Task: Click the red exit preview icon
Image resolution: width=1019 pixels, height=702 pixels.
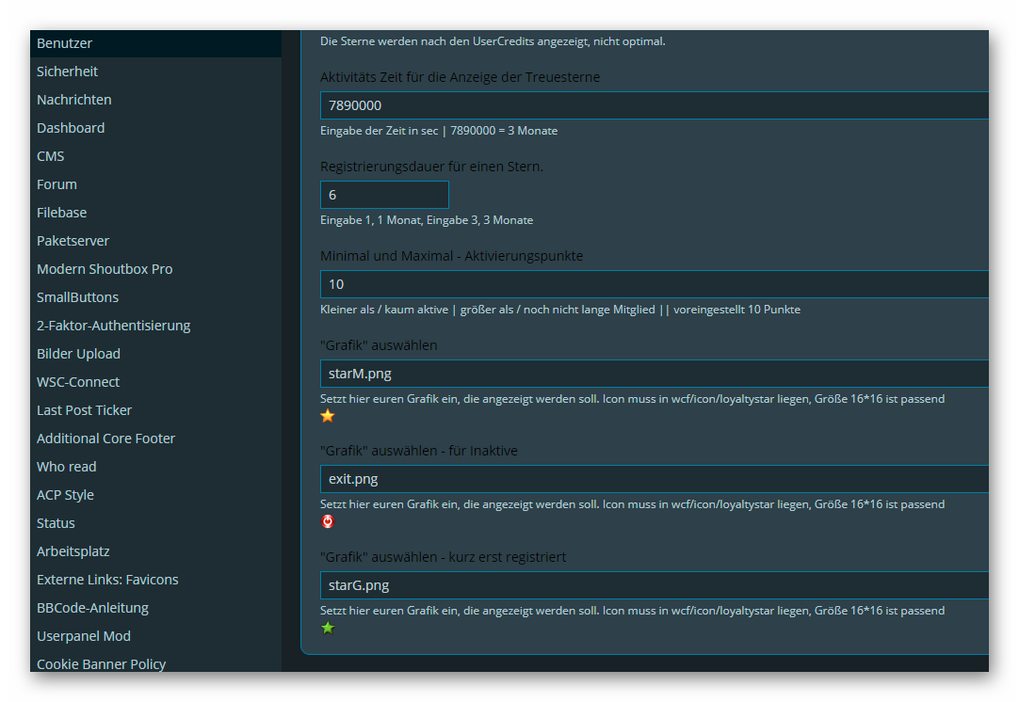Action: click(x=328, y=521)
